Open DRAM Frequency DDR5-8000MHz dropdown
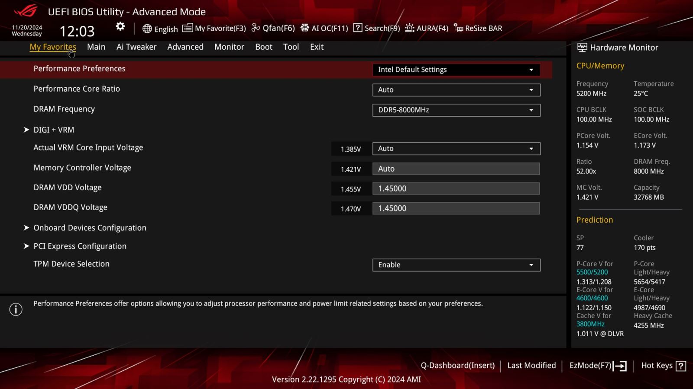The height and width of the screenshot is (389, 693). (456, 110)
